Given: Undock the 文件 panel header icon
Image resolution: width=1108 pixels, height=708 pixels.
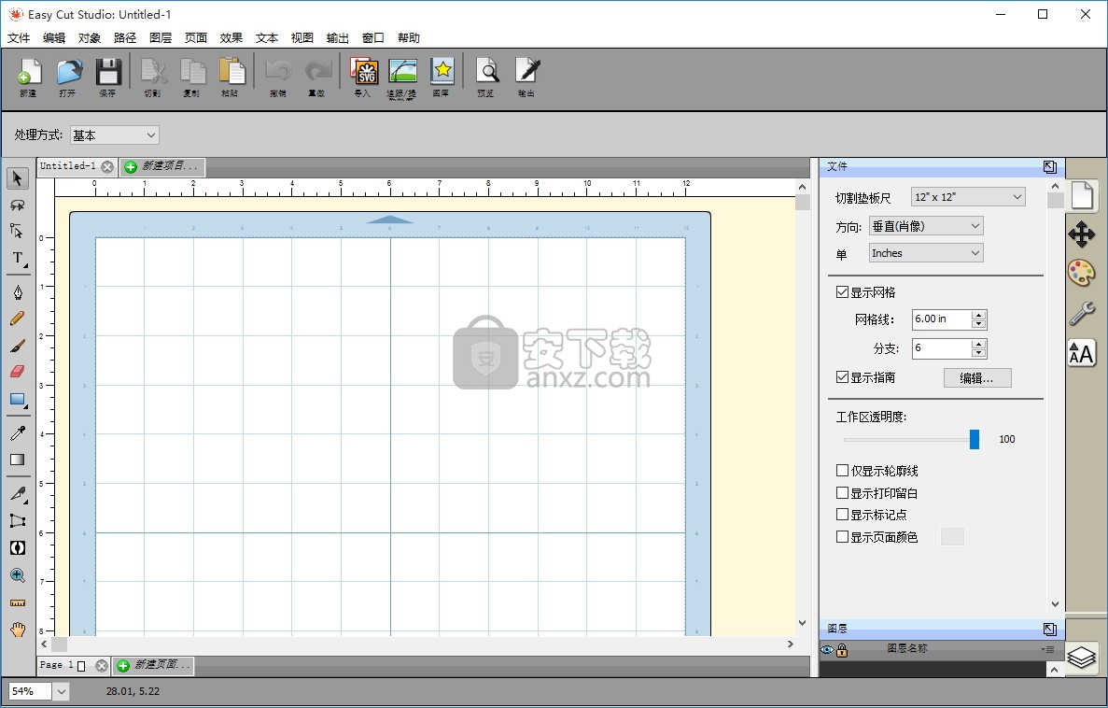Looking at the screenshot, I should [x=1050, y=167].
